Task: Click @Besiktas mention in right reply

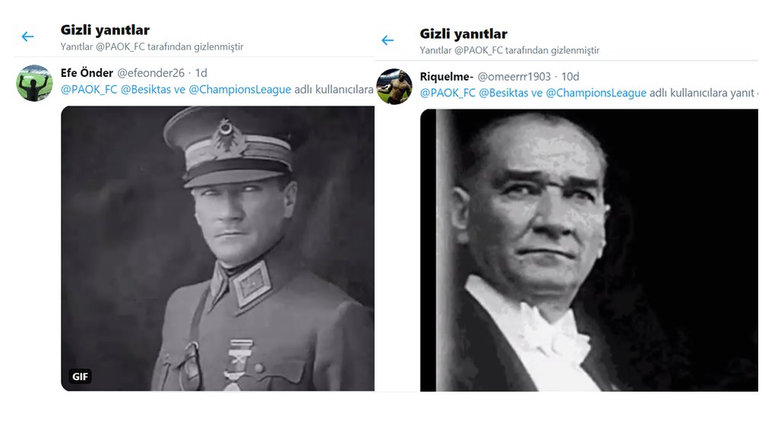Action: pos(504,93)
